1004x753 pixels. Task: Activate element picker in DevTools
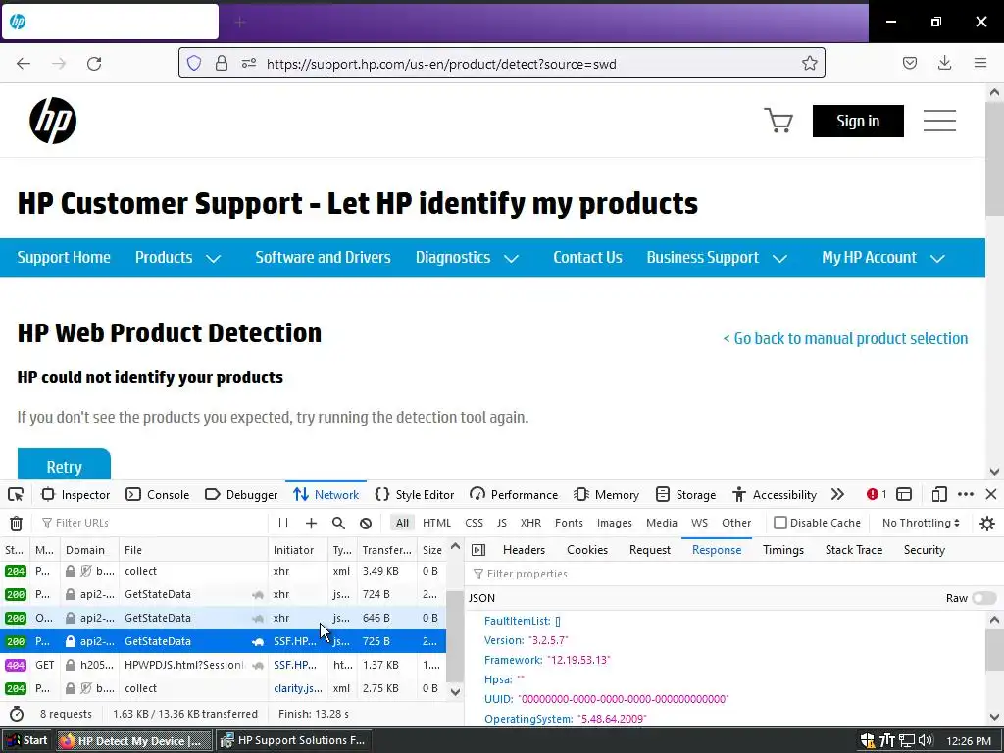click(16, 495)
